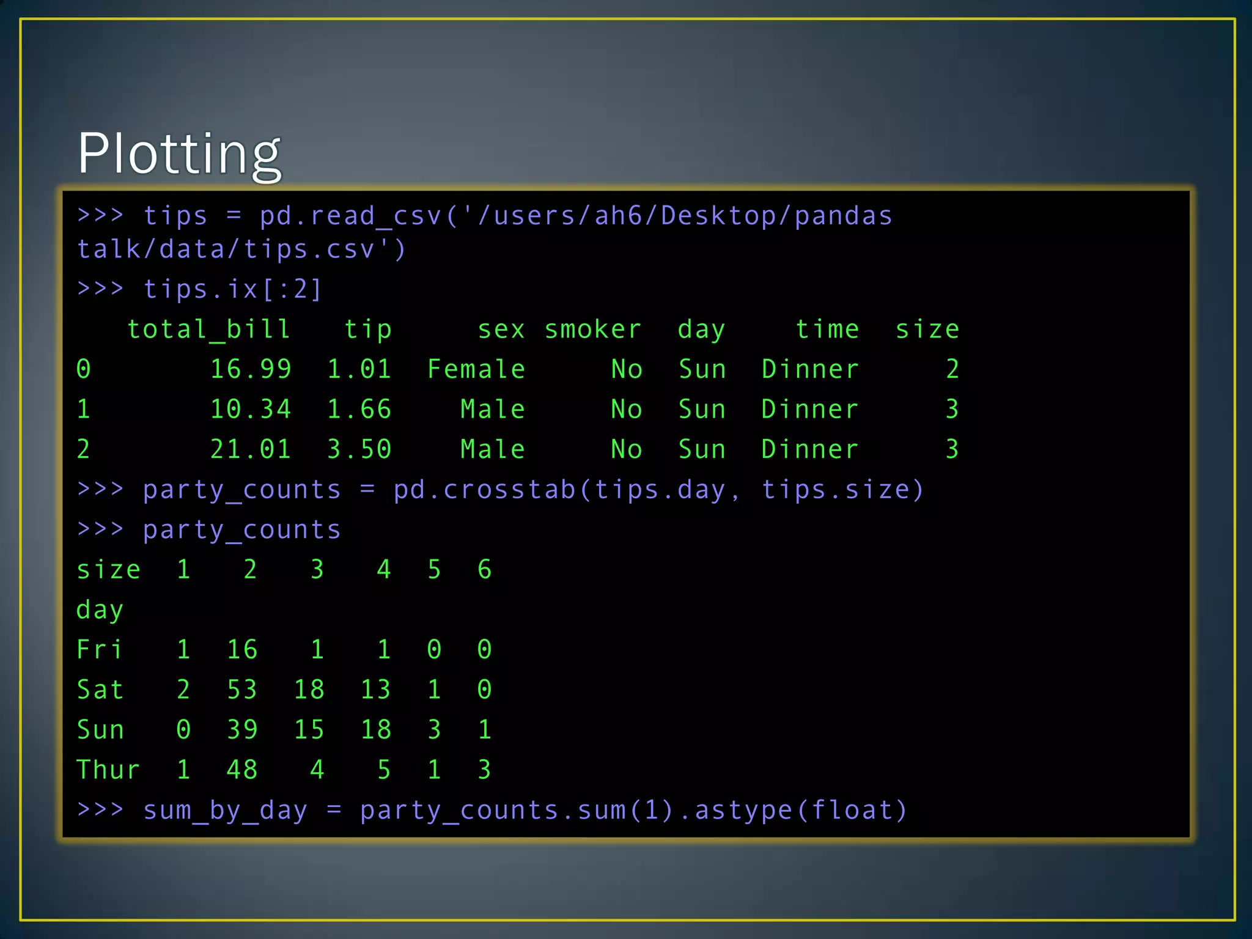The width and height of the screenshot is (1252, 939).
Task: Click the talk/data/tips.csv path text
Action: pyautogui.click(x=241, y=249)
